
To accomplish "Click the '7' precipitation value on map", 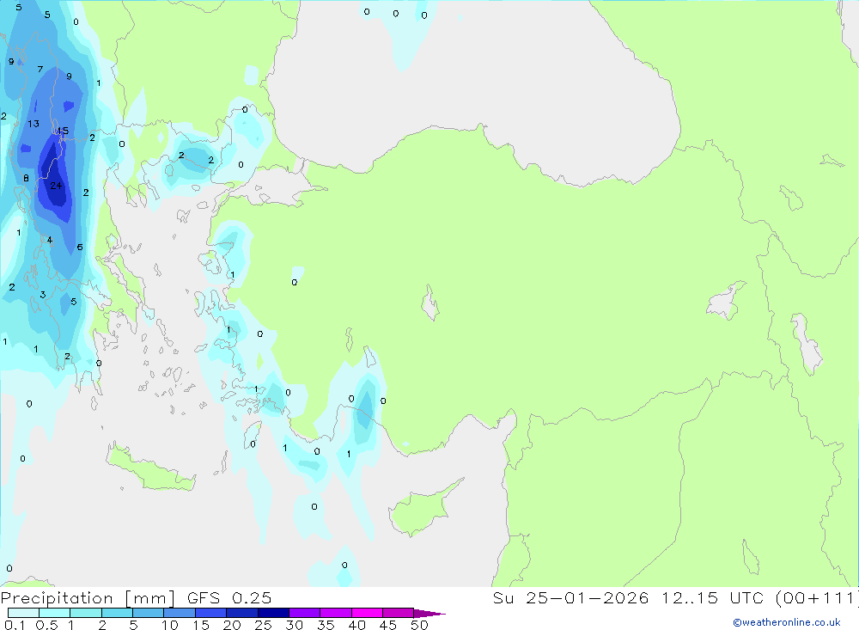I will click(40, 69).
